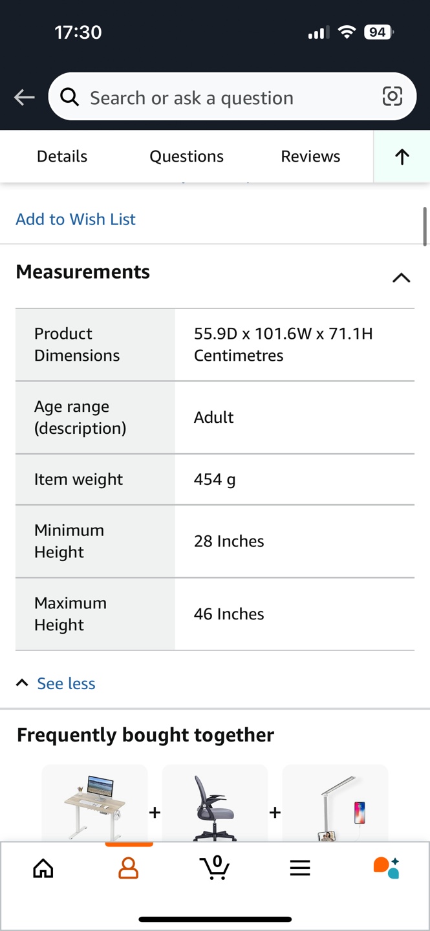Click the Add to Wish List link

click(76, 219)
